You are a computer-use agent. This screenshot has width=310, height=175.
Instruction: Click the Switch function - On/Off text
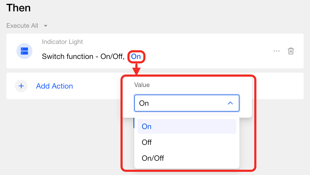click(83, 56)
